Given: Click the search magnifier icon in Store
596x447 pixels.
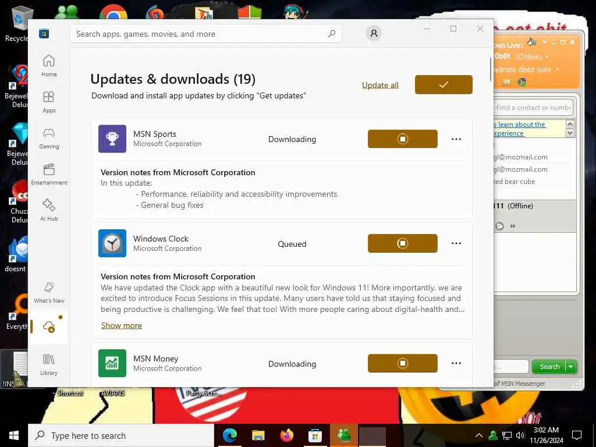Looking at the screenshot, I should 332,34.
